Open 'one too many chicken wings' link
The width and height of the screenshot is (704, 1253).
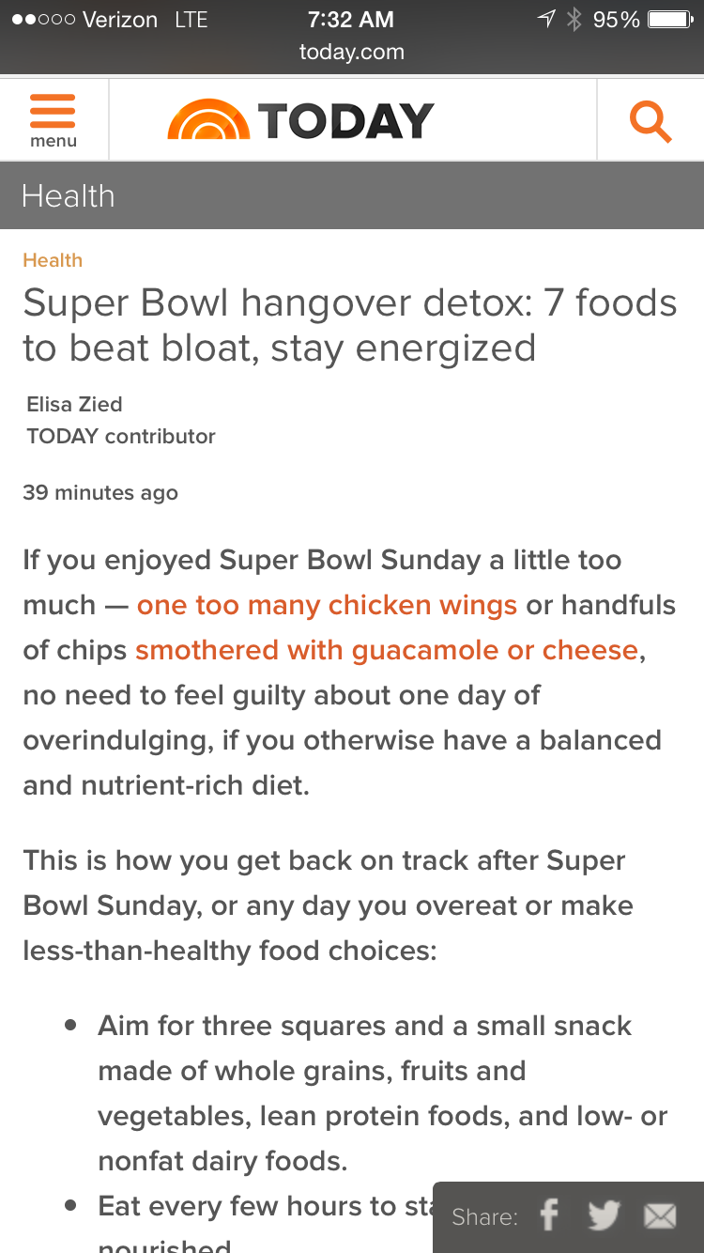click(327, 605)
